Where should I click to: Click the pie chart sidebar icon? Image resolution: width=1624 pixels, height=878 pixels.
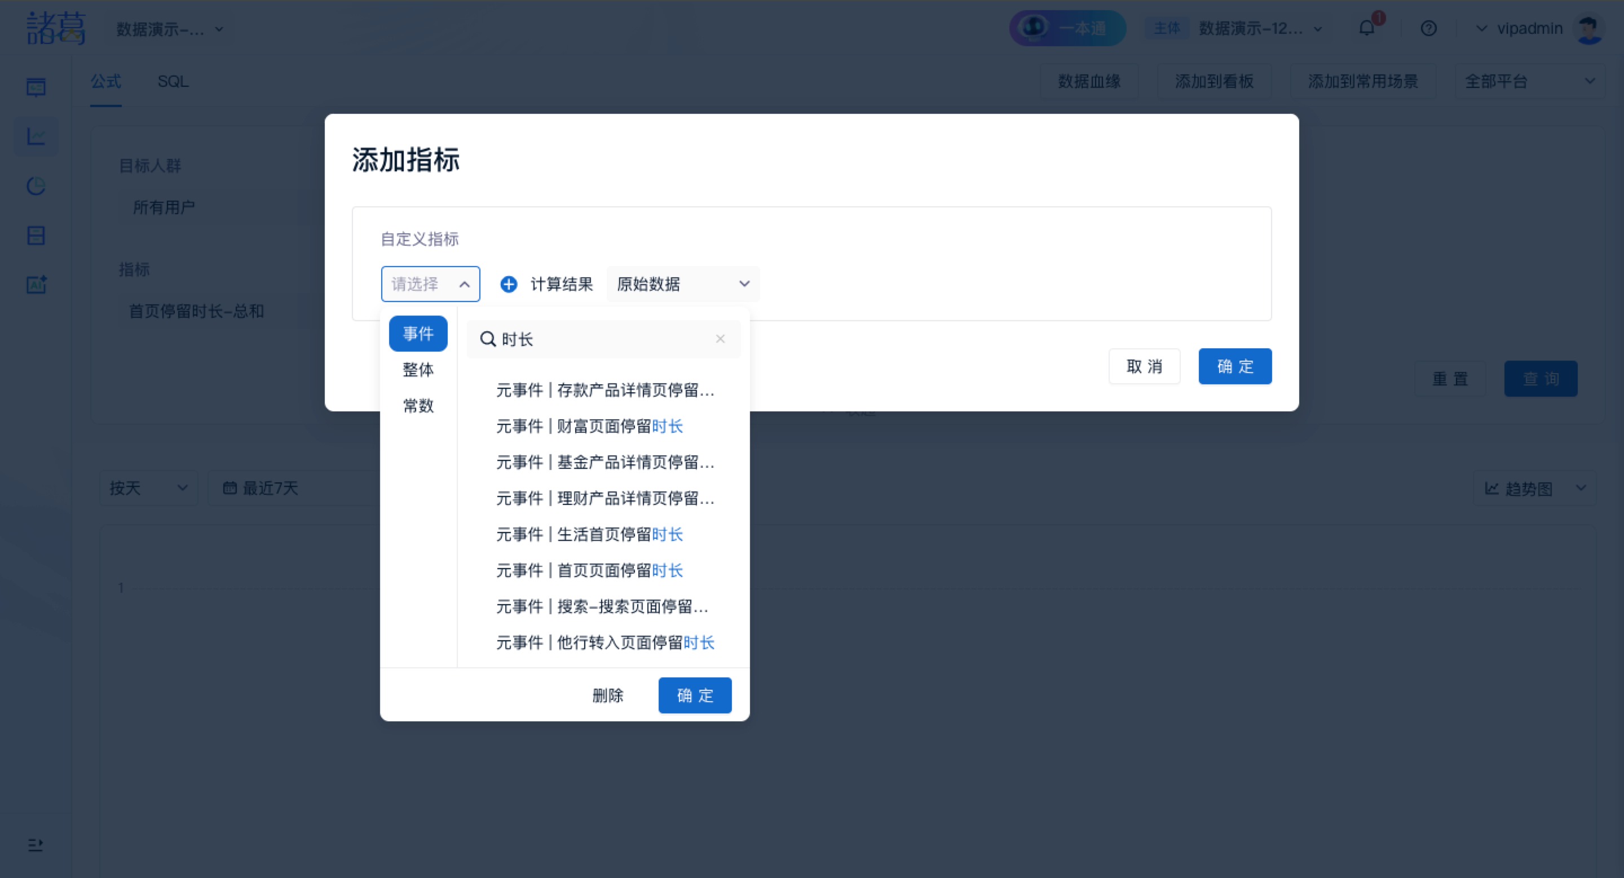pos(36,186)
